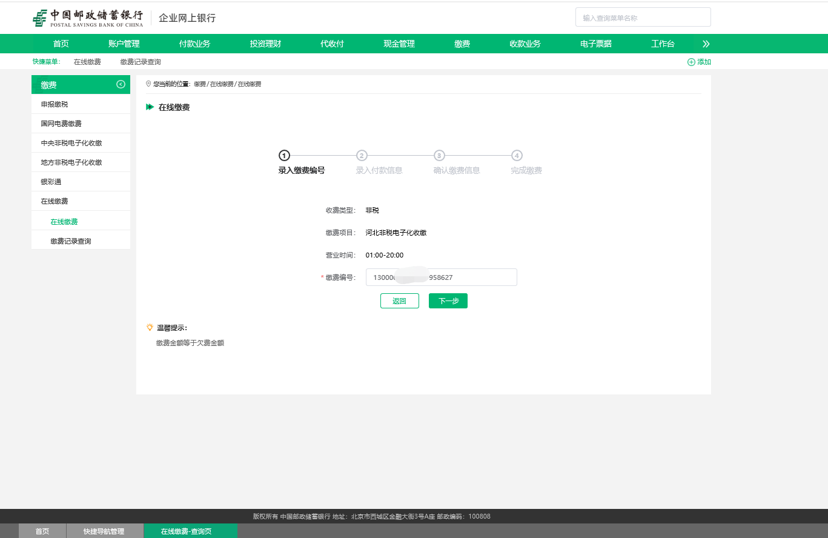
Task: Click the asterisk-marked 缴费编号 label icon
Action: click(x=321, y=277)
